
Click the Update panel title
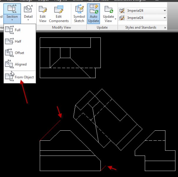pyautogui.click(x=102, y=27)
